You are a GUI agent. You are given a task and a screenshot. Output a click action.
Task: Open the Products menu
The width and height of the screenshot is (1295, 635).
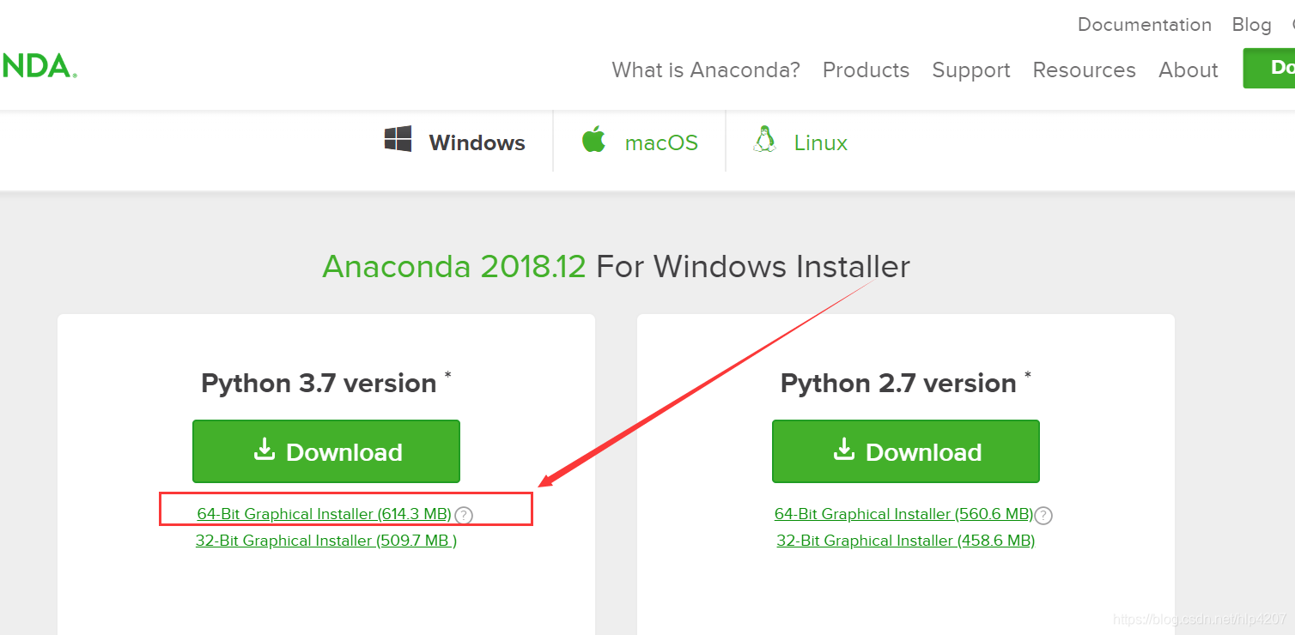coord(866,70)
